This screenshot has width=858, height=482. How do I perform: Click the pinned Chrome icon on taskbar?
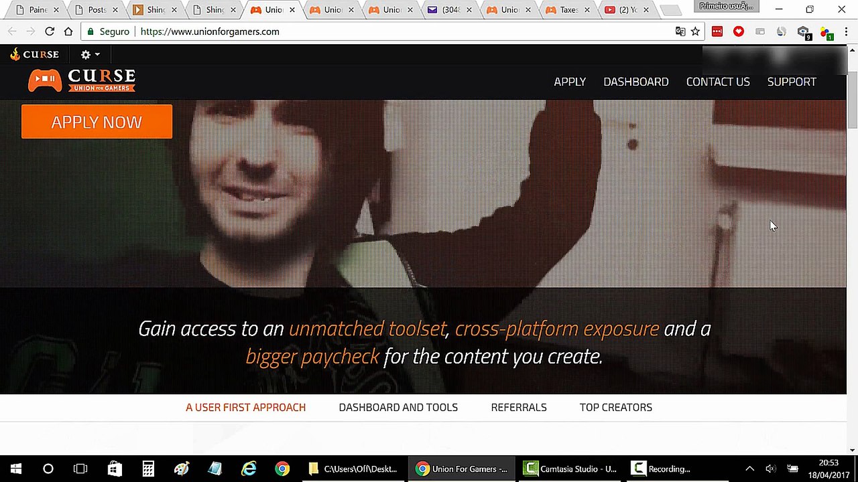[x=282, y=469]
